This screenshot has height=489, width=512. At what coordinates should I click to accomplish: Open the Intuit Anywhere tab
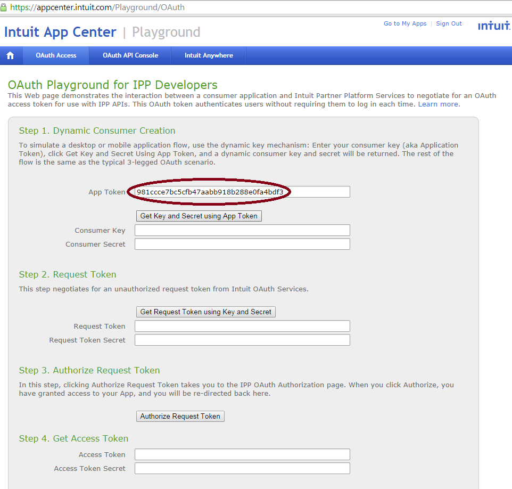click(x=209, y=55)
